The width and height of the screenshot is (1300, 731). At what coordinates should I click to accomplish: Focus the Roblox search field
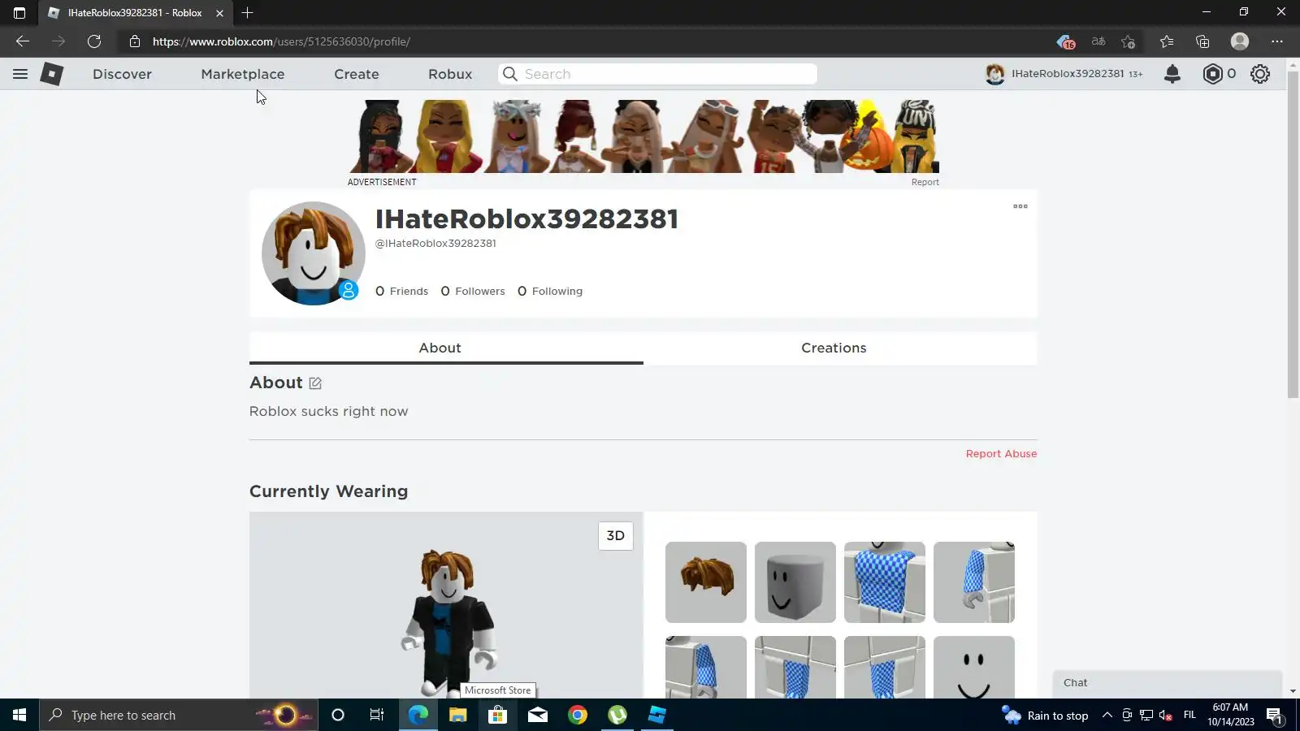tap(657, 74)
